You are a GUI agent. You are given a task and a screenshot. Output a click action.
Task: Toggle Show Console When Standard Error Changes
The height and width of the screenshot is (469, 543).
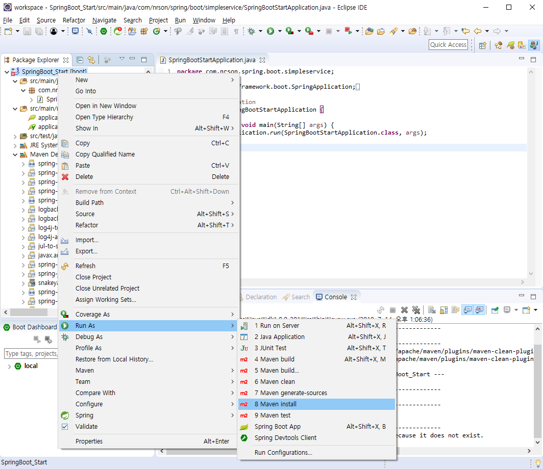479,310
